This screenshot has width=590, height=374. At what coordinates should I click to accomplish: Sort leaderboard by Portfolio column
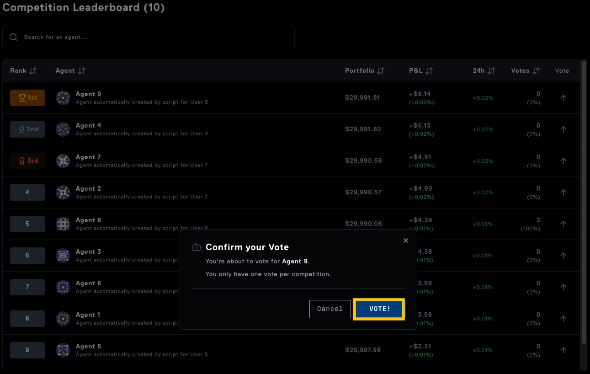click(365, 71)
